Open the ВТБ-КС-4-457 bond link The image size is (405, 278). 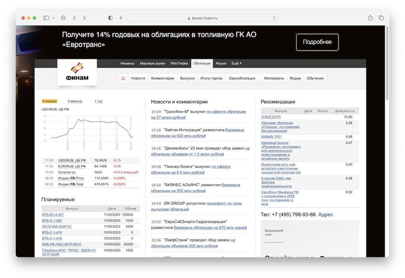tap(53, 215)
